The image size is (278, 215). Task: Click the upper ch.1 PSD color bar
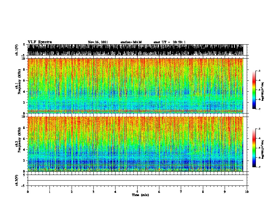coord(254,90)
